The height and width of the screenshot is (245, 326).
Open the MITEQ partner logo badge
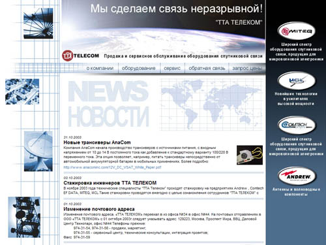click(296, 31)
